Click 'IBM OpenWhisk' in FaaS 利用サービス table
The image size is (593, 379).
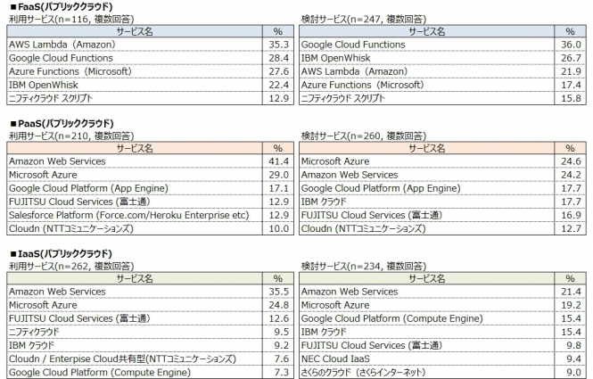pos(44,85)
